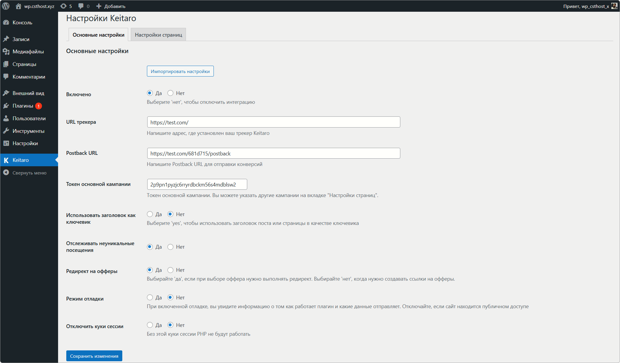The height and width of the screenshot is (363, 620).
Task: Focus the URL трекера input field
Action: tap(273, 122)
